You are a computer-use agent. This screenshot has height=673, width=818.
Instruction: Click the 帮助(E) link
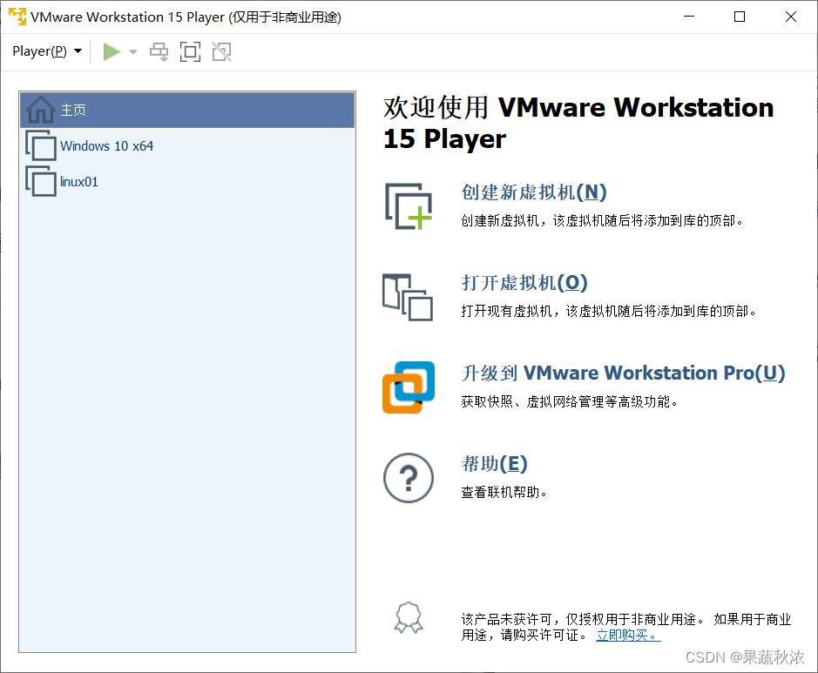point(495,463)
